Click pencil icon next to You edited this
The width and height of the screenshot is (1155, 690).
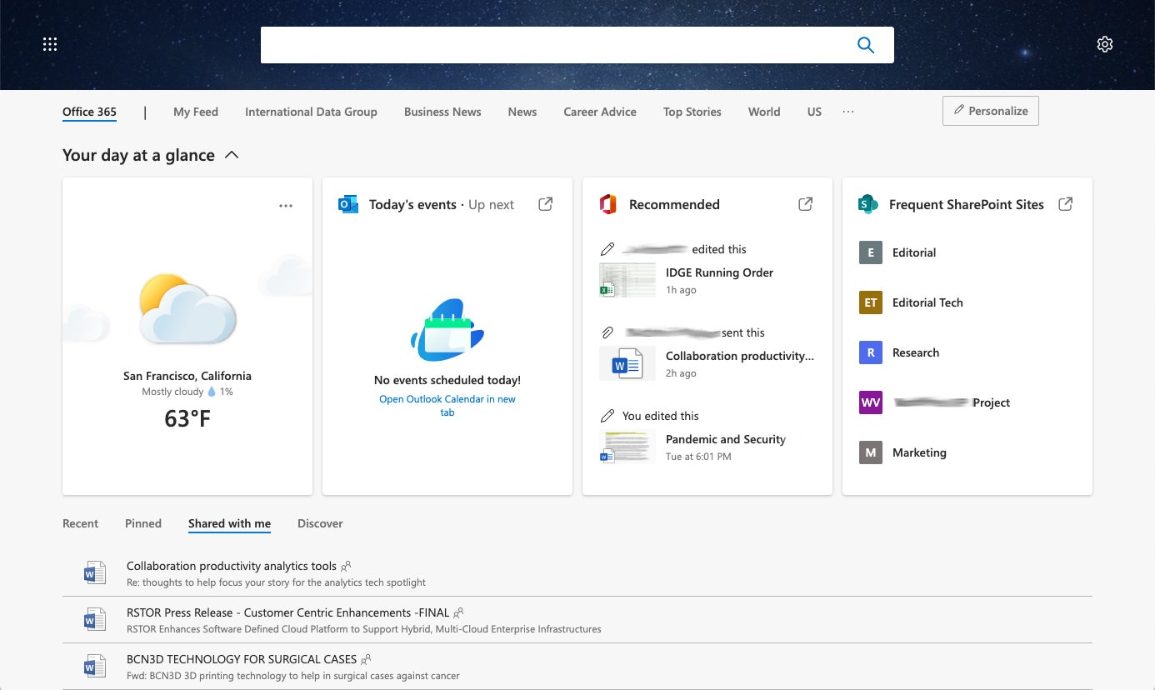pos(607,416)
